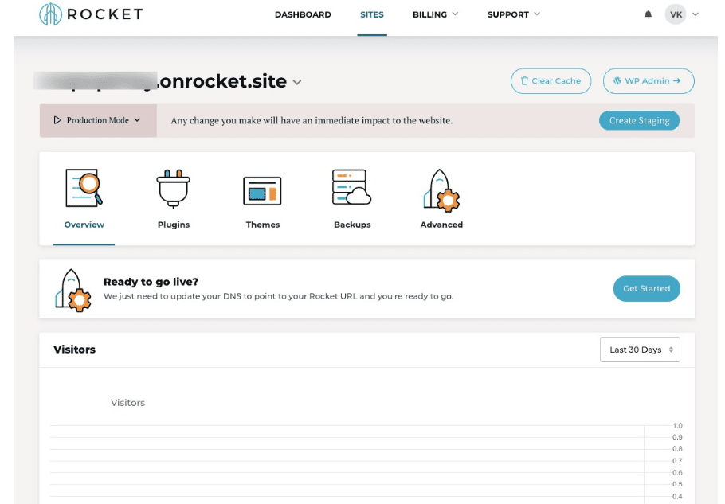This screenshot has width=725, height=504.
Task: Click the Visitors chart legend label
Action: pos(127,403)
